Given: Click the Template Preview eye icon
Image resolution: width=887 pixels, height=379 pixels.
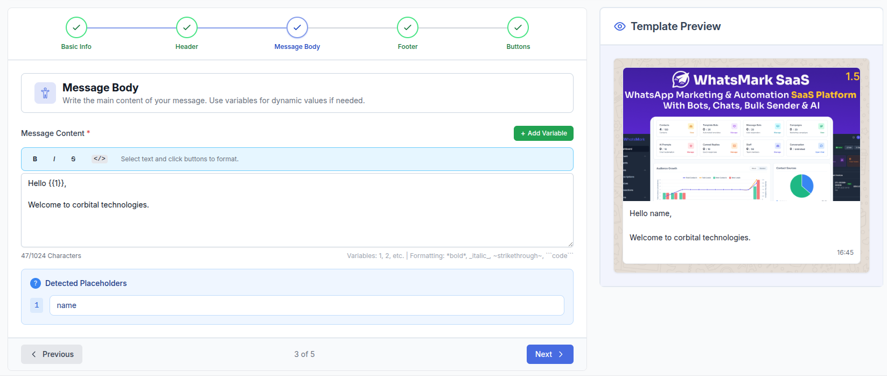Looking at the screenshot, I should click(620, 26).
